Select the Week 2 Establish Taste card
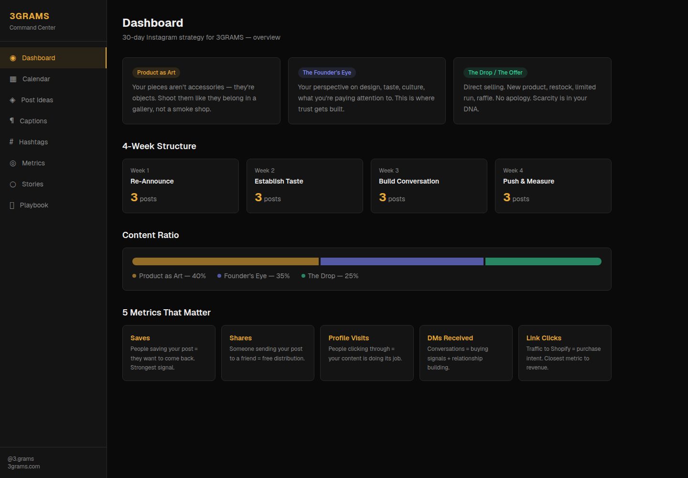Image resolution: width=688 pixels, height=478 pixels. (x=305, y=186)
